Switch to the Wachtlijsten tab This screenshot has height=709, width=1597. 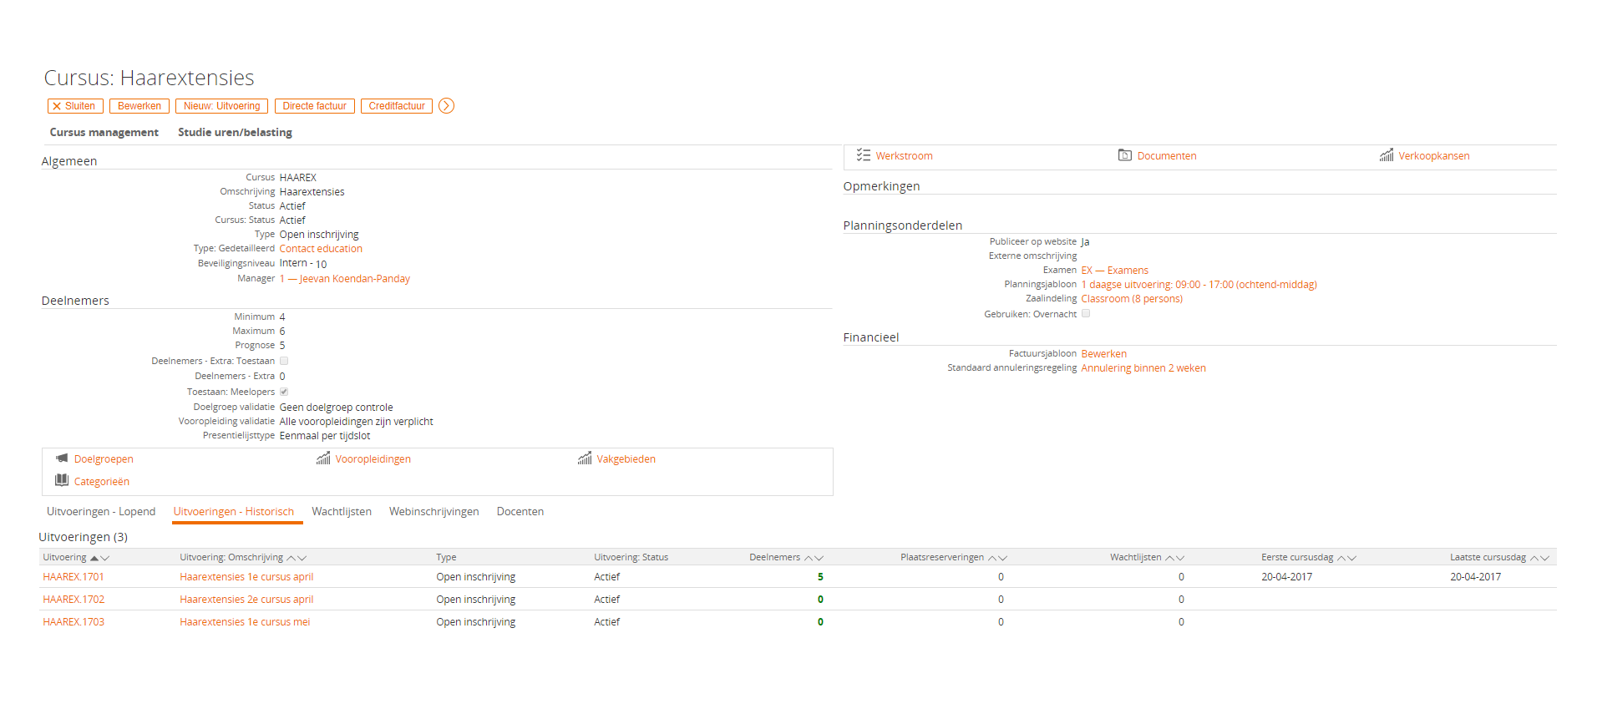[342, 512]
